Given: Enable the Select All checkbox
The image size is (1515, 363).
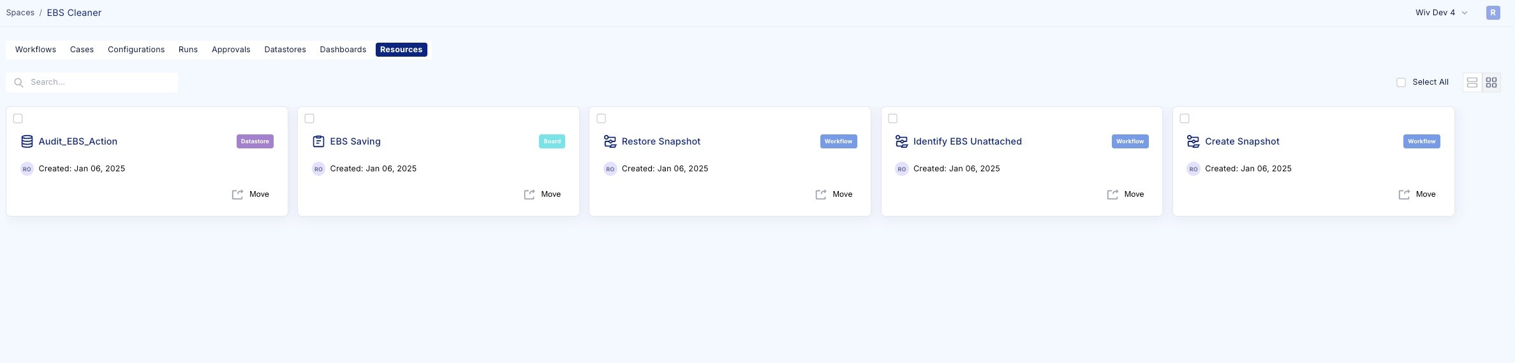Looking at the screenshot, I should point(1401,82).
